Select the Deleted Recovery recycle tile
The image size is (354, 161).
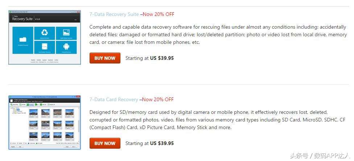click(45, 33)
